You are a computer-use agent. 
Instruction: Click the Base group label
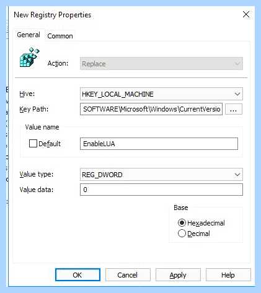181,208
